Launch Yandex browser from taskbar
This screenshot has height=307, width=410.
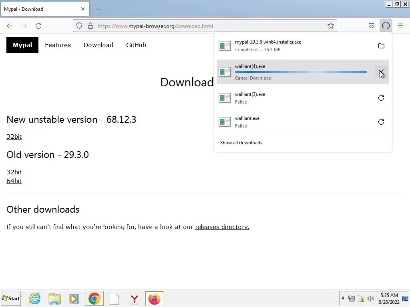(135, 299)
